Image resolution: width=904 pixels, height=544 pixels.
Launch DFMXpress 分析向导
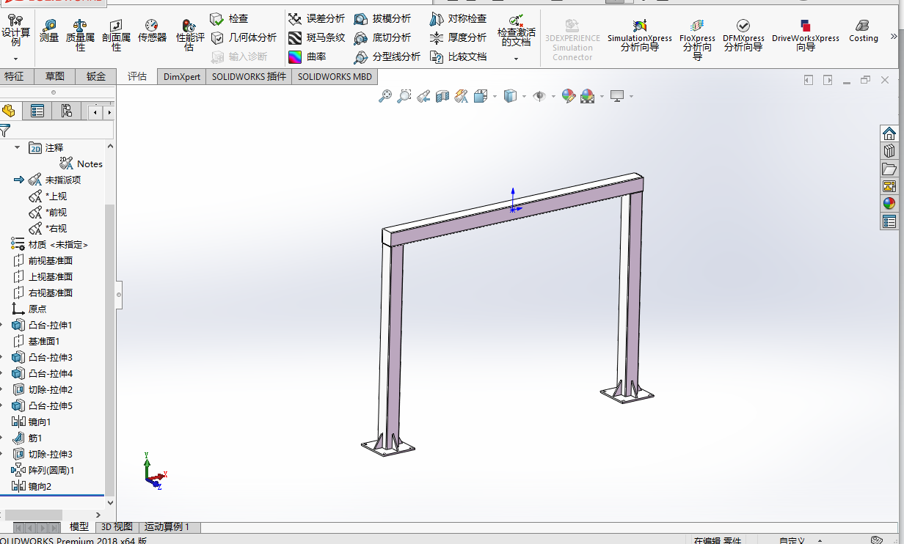[743, 35]
